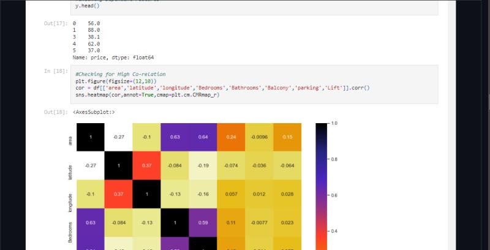The width and height of the screenshot is (490, 250).
Task: Click the Out[18] output prompt label
Action: (56, 112)
